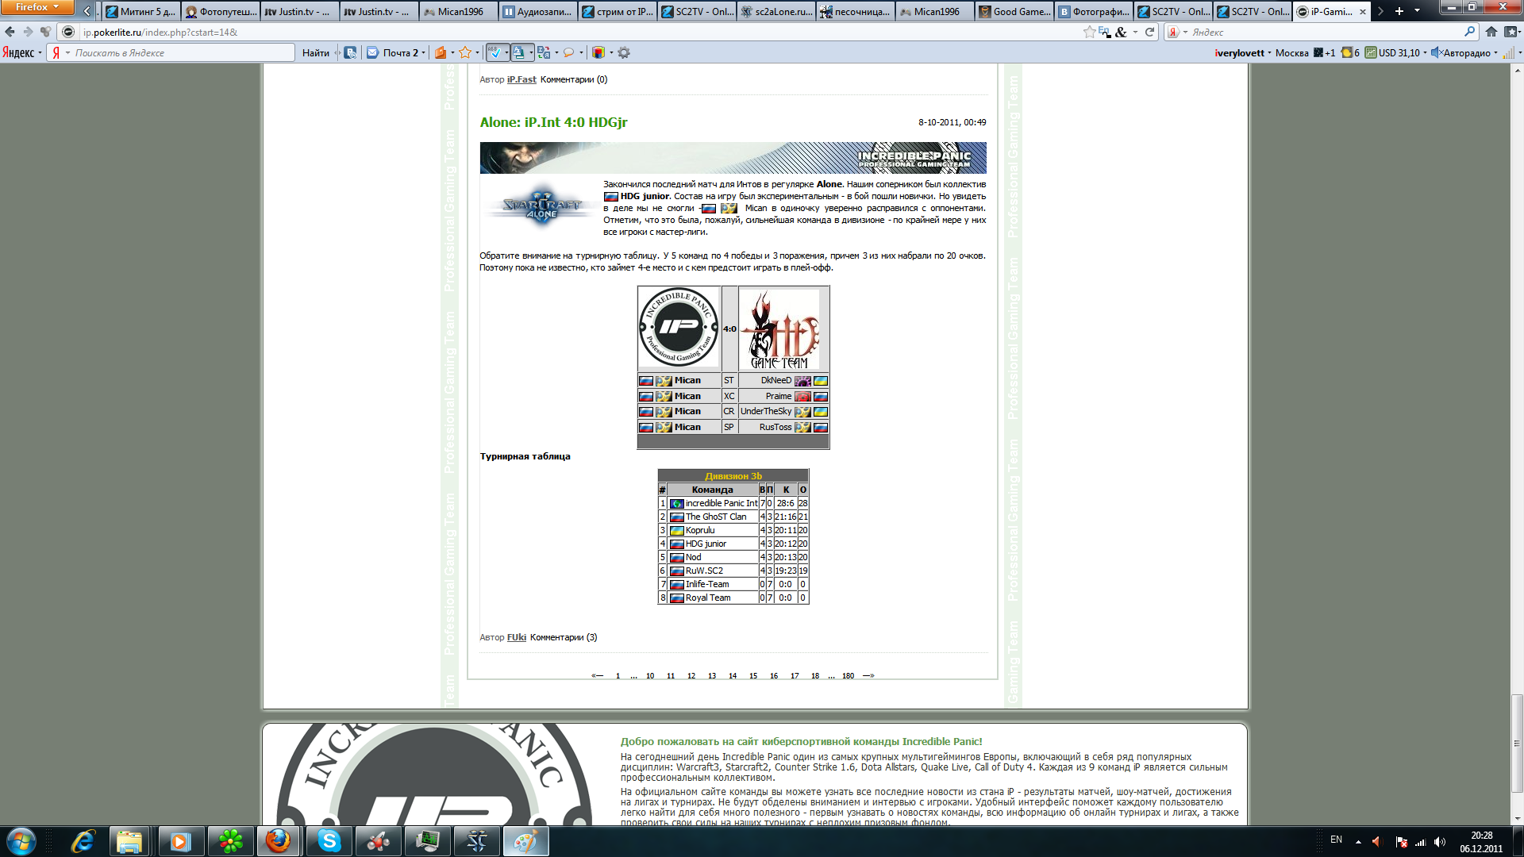Click the page vertical scrollbar thumb
The image size is (1524, 857).
pyautogui.click(x=1517, y=744)
